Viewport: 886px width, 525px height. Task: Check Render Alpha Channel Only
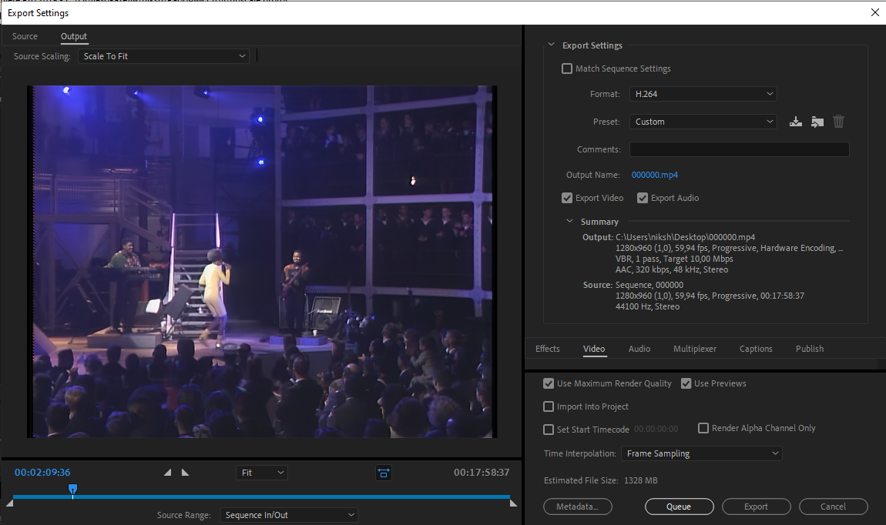click(703, 428)
